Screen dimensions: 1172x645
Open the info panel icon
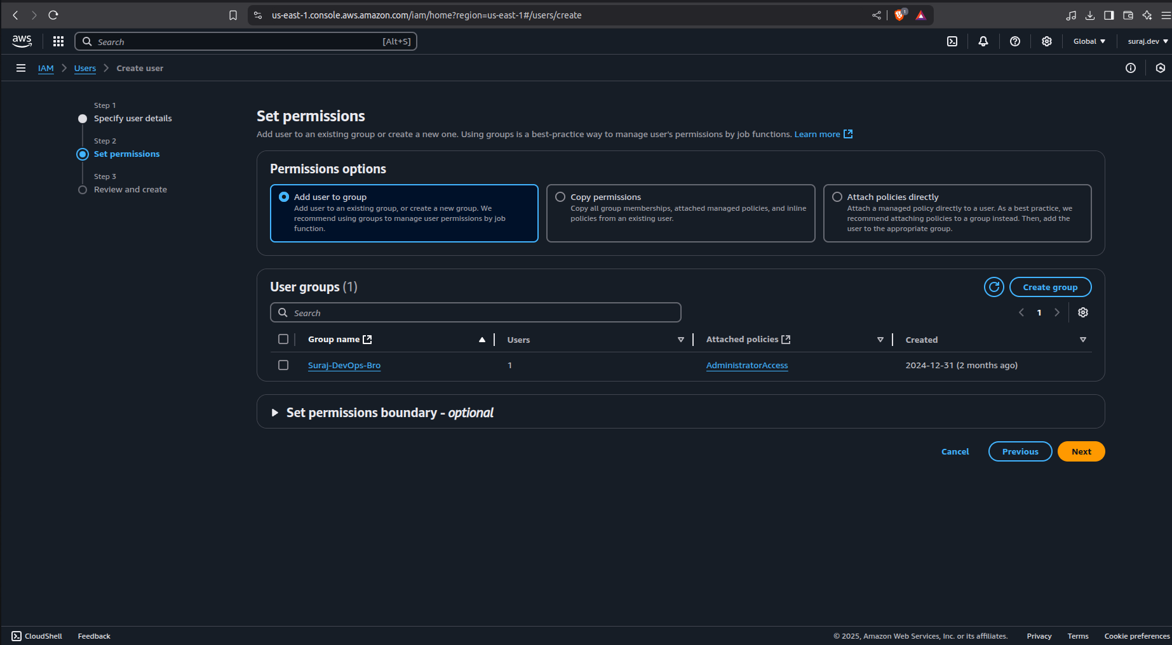1131,68
